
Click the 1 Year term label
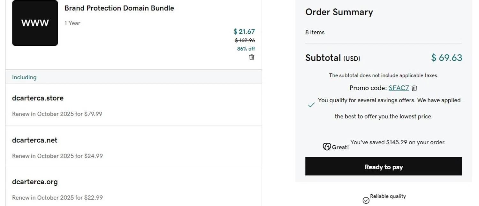72,23
